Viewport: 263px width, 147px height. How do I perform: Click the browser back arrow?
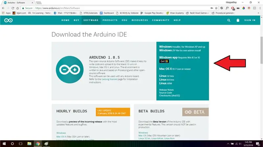tap(3, 8)
